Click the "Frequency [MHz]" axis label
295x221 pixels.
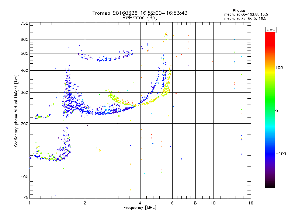coord(140,208)
